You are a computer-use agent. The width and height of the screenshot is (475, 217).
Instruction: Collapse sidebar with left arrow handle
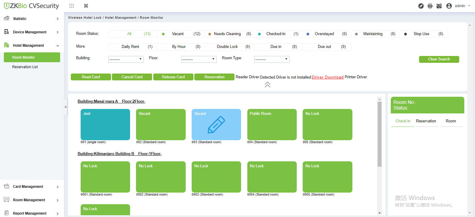[66, 107]
